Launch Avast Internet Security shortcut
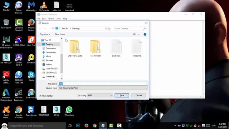 pos(6,112)
